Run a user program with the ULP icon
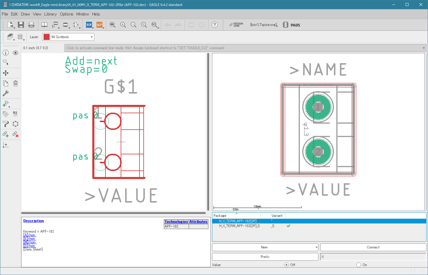 [x=99, y=25]
